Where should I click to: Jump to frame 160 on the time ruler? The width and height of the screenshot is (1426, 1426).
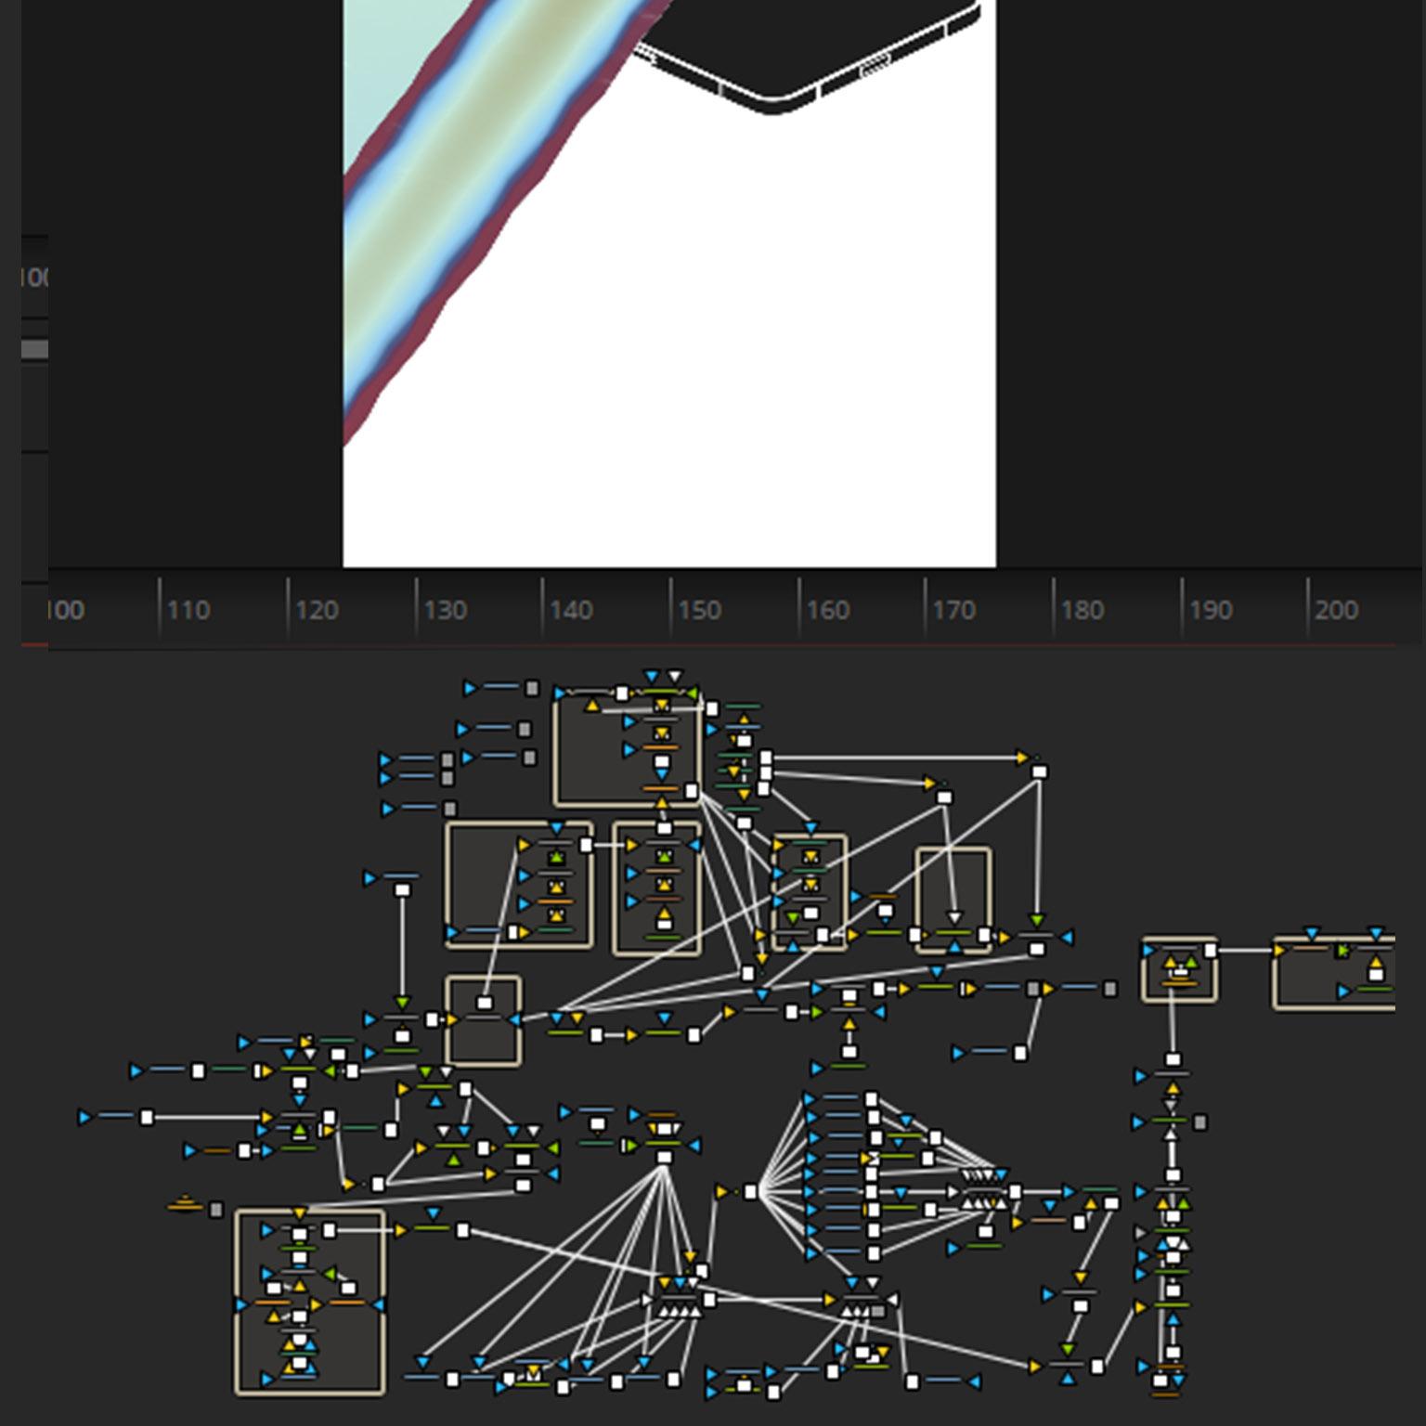pyautogui.click(x=827, y=610)
